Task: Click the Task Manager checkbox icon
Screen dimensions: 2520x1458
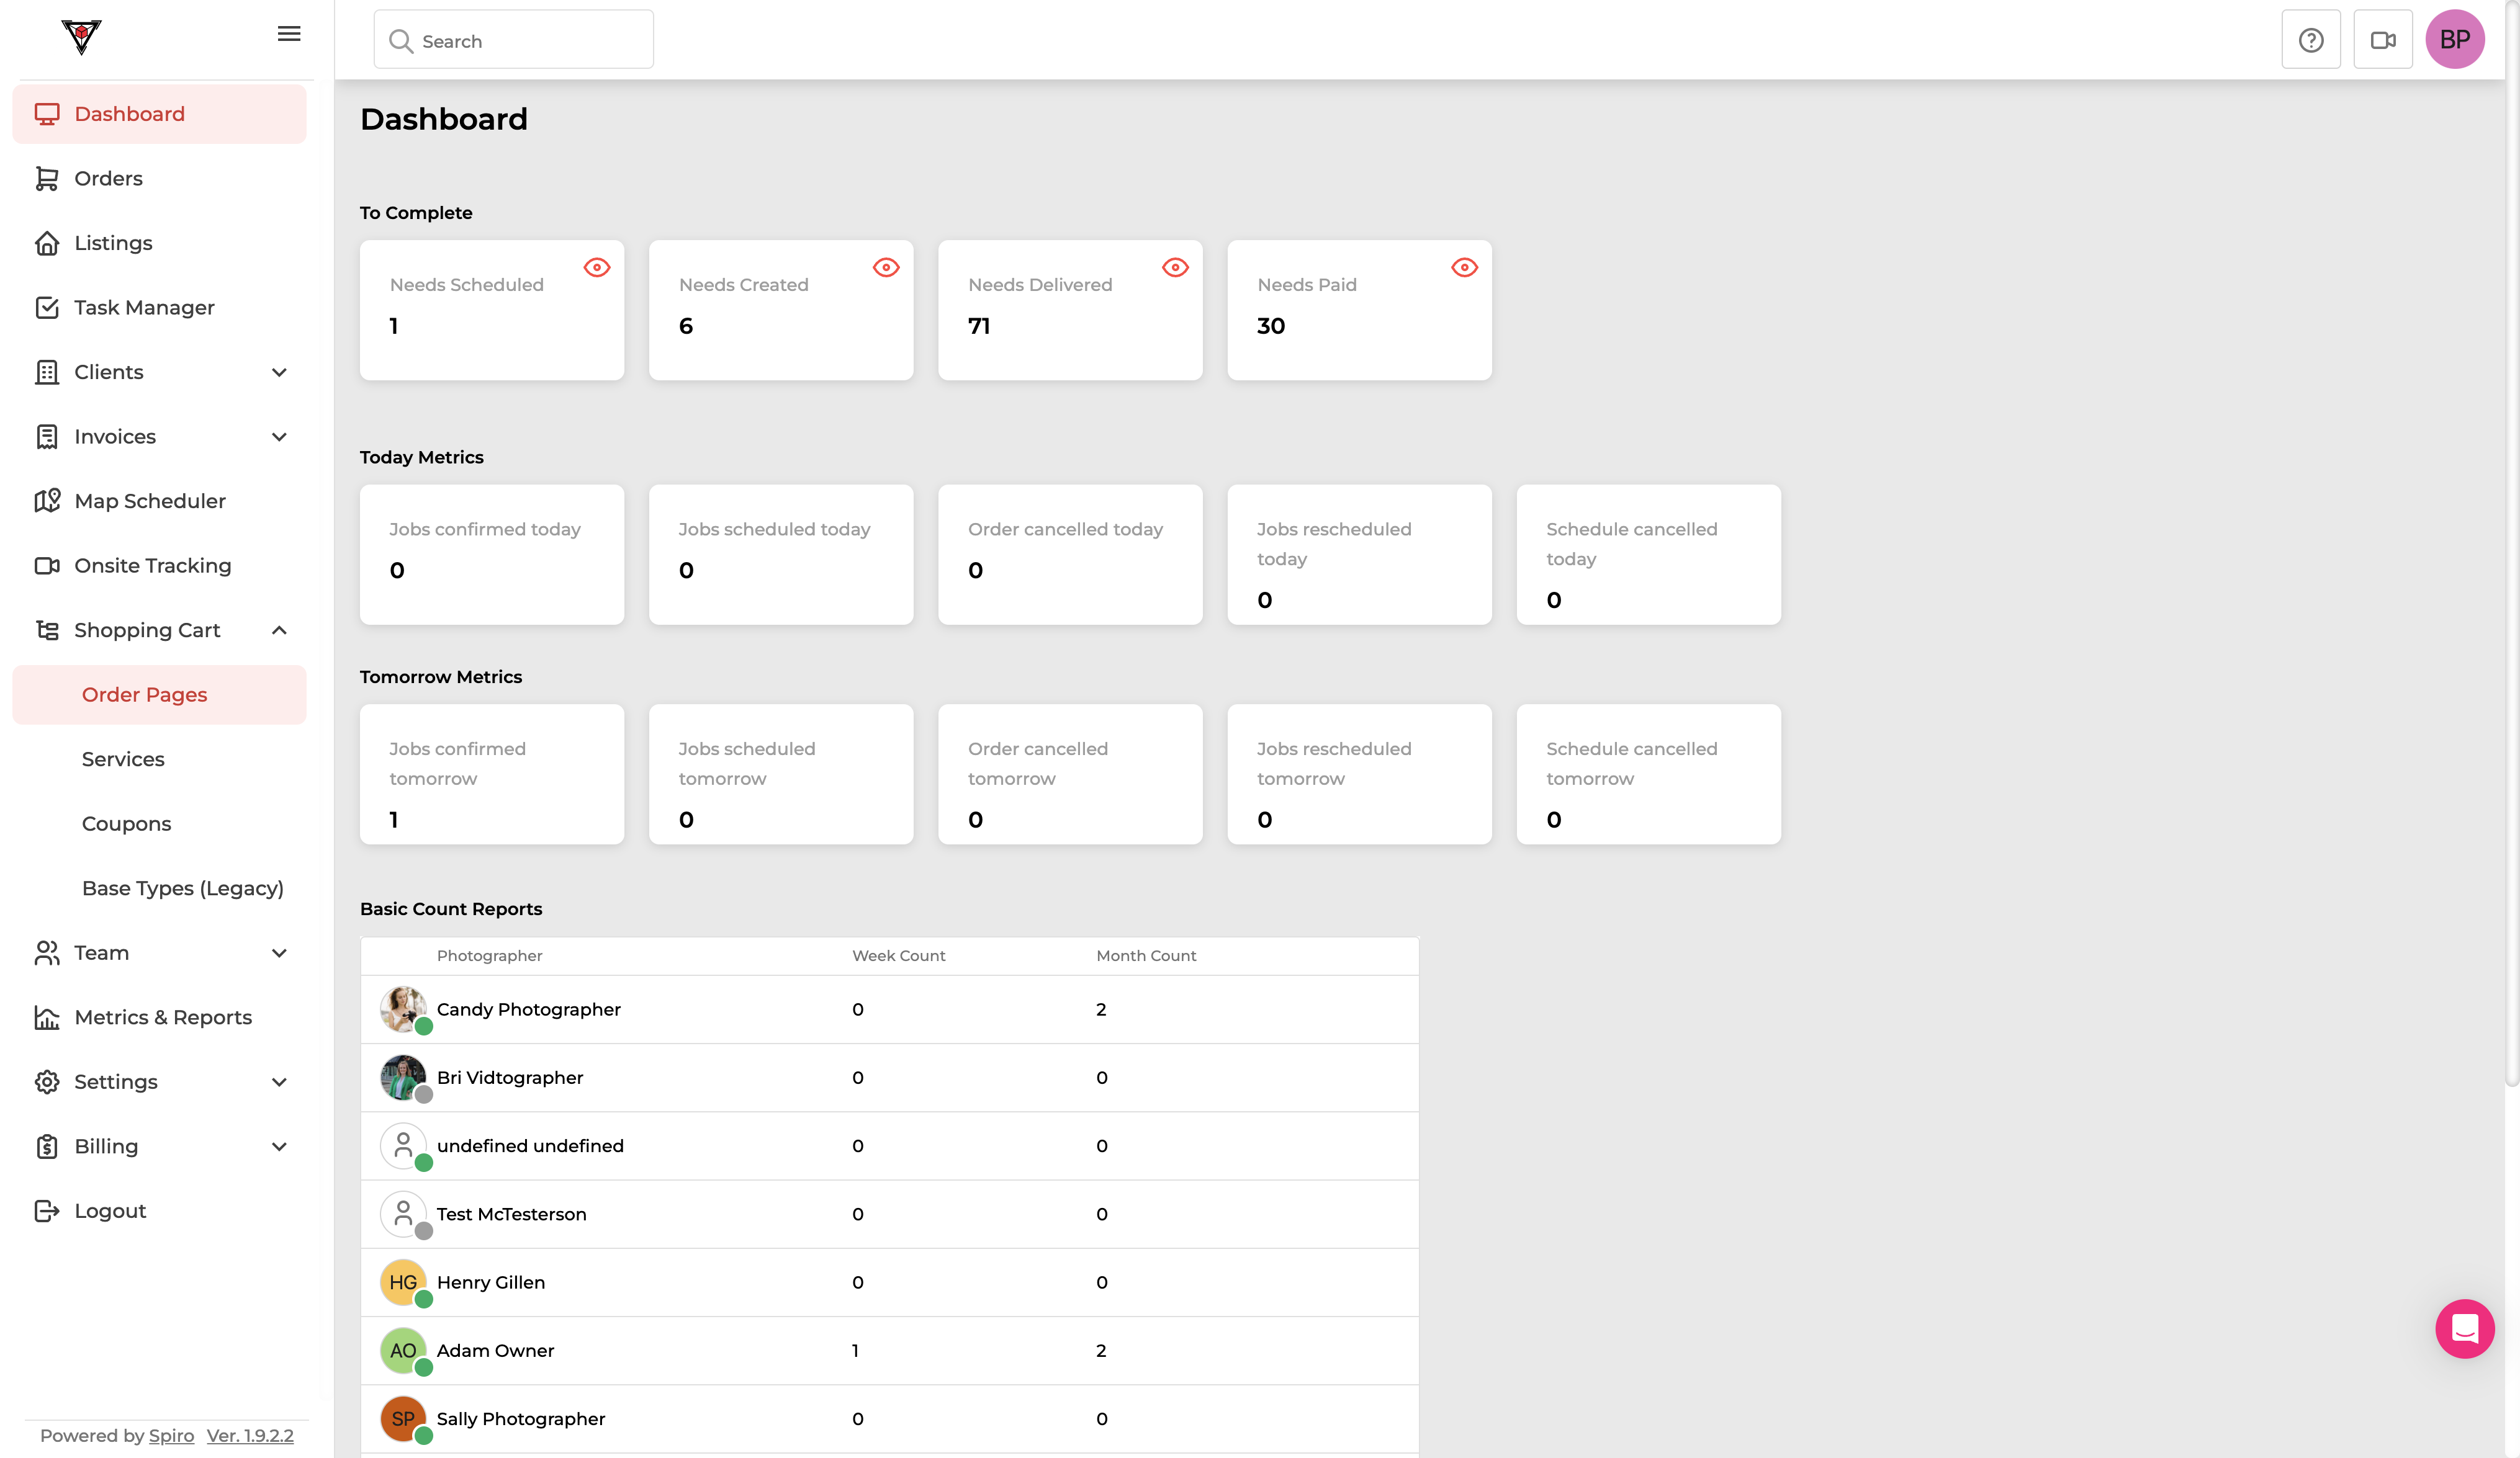Action: pyautogui.click(x=47, y=308)
